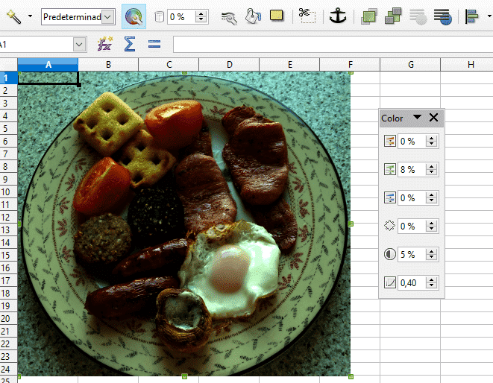Click the Green channel icon
The width and height of the screenshot is (493, 383).
(x=390, y=169)
